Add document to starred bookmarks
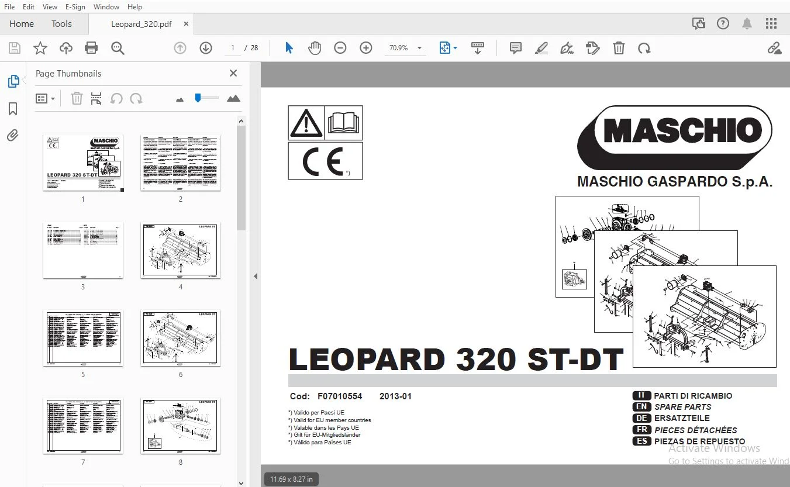Viewport: 790px width, 487px height. [x=40, y=48]
